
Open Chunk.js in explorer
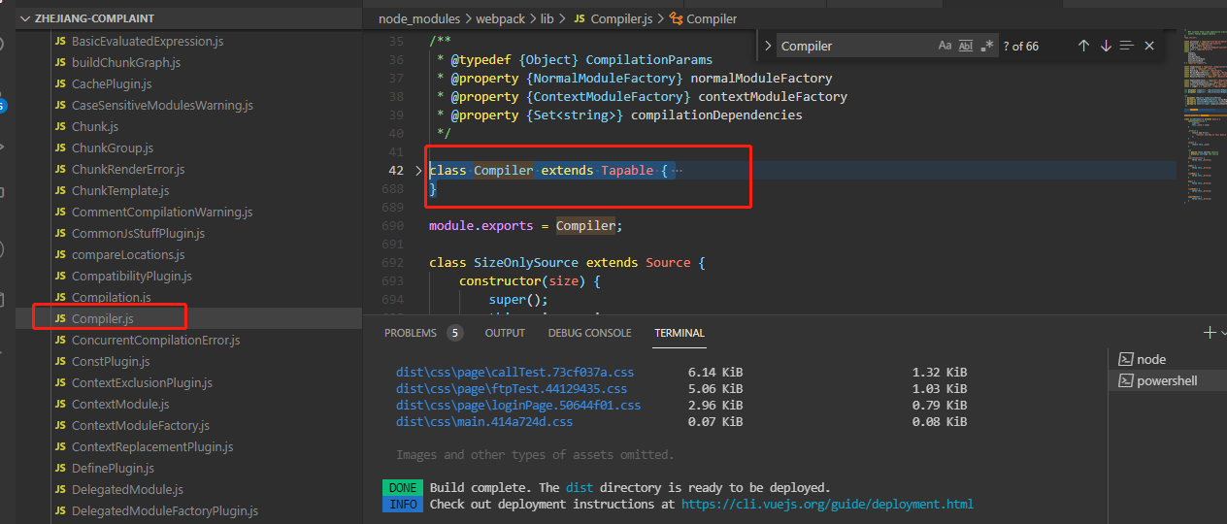[95, 127]
